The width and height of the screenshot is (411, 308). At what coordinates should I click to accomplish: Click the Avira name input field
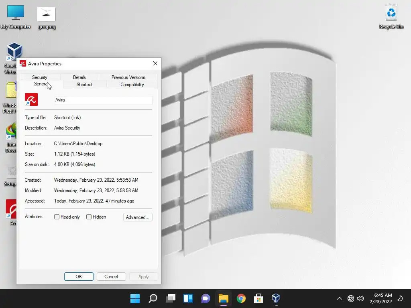(x=103, y=100)
